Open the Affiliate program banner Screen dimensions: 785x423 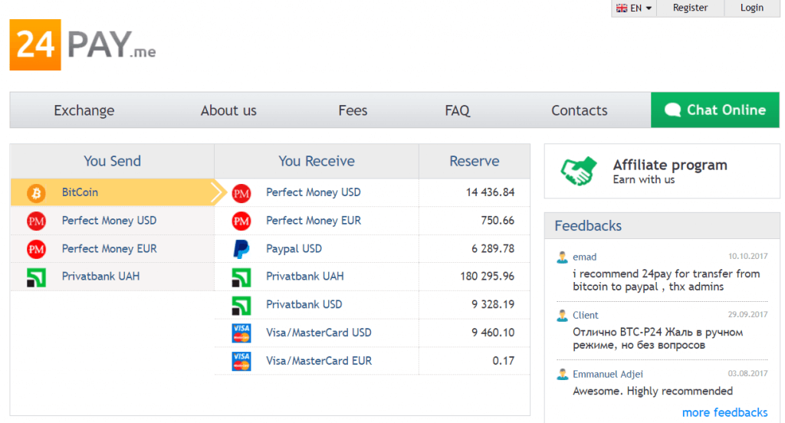point(662,171)
